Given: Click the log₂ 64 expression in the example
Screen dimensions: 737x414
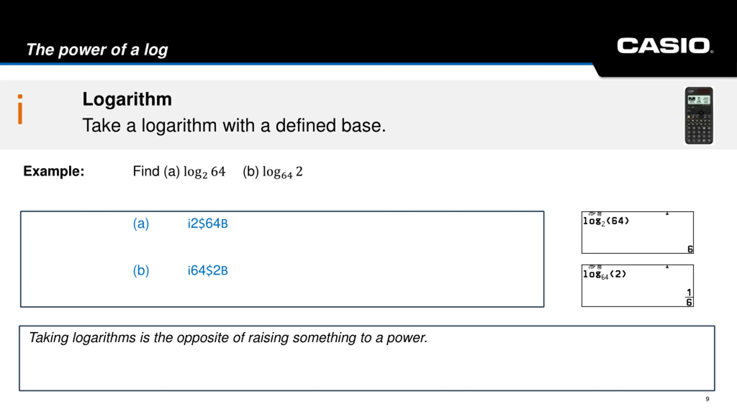Looking at the screenshot, I should coord(204,172).
